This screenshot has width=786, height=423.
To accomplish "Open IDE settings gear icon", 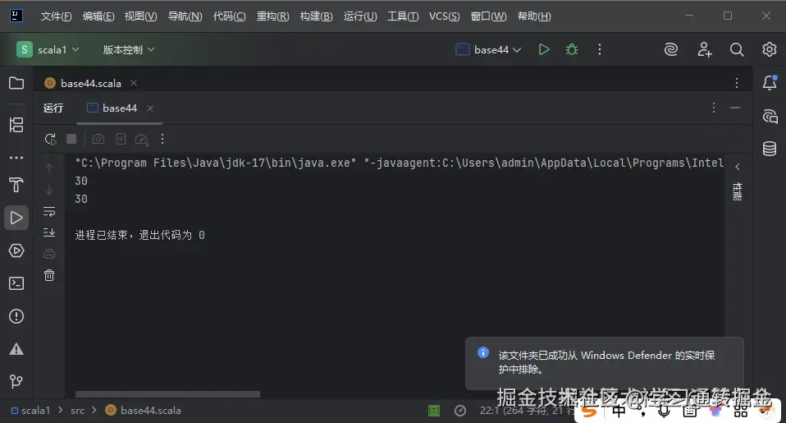I will pyautogui.click(x=770, y=49).
